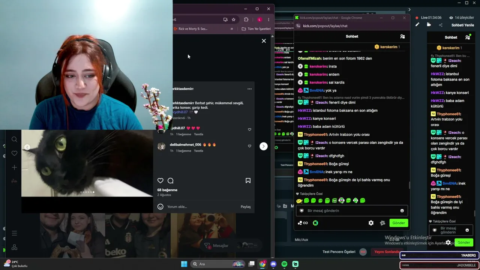Image resolution: width=480 pixels, height=270 pixels.
Task: Create a new Instagram post with plus icon
Action: pyautogui.click(x=14, y=167)
